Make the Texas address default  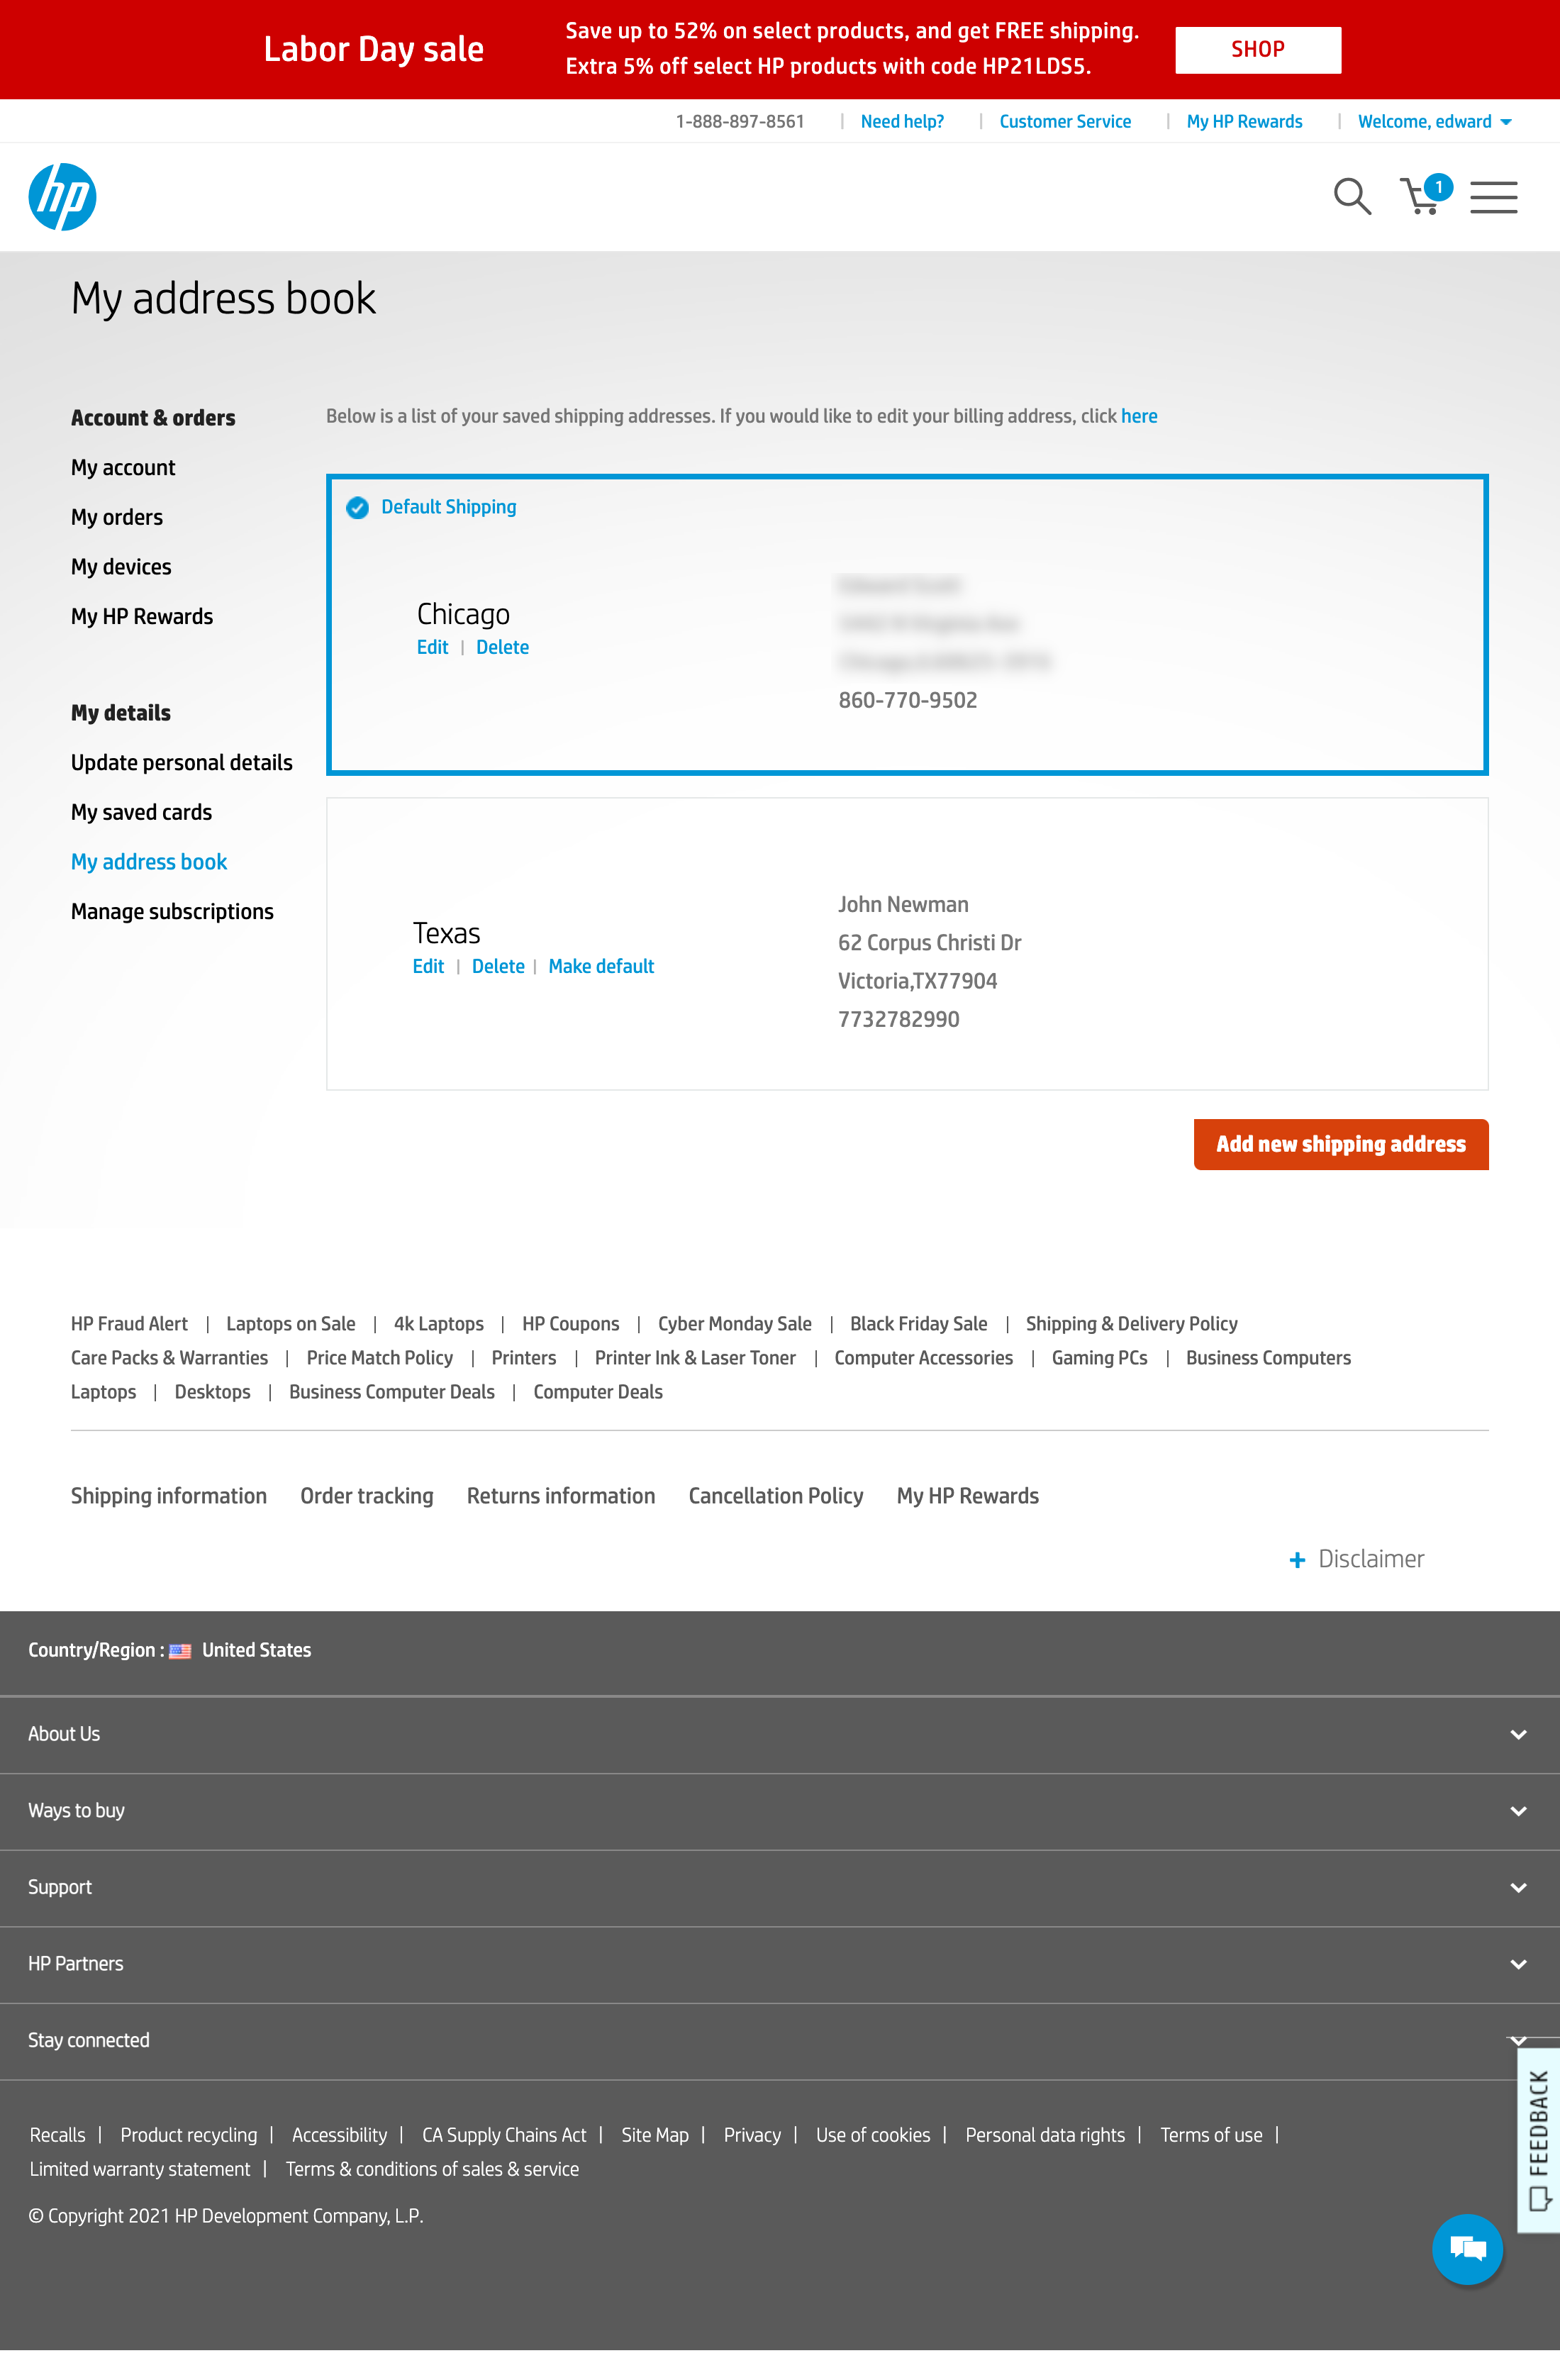601,967
